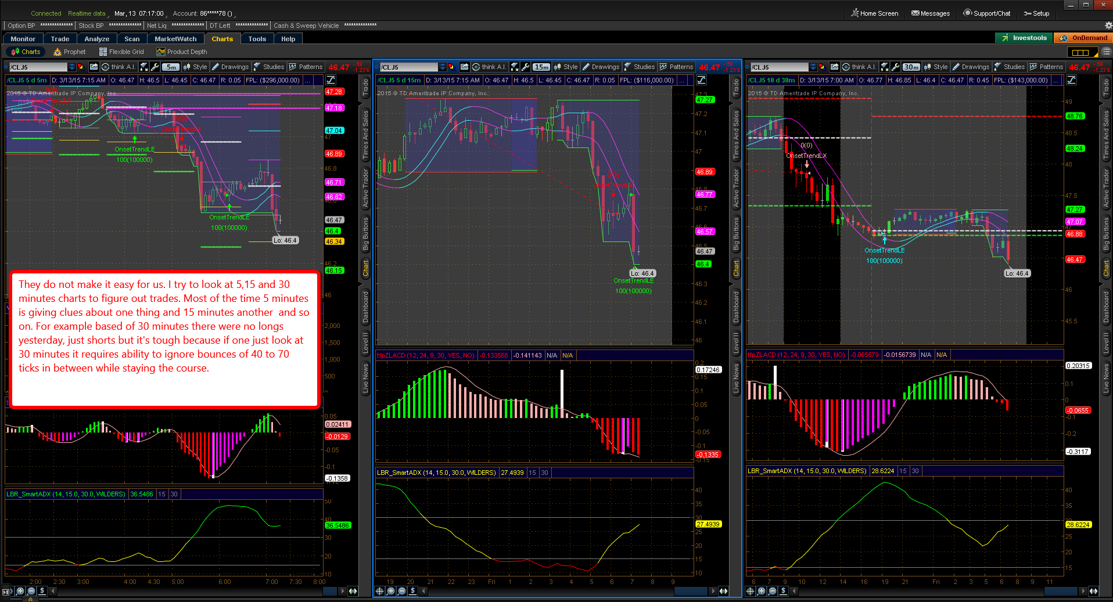Zoom in on the 15m chart

[x=391, y=591]
